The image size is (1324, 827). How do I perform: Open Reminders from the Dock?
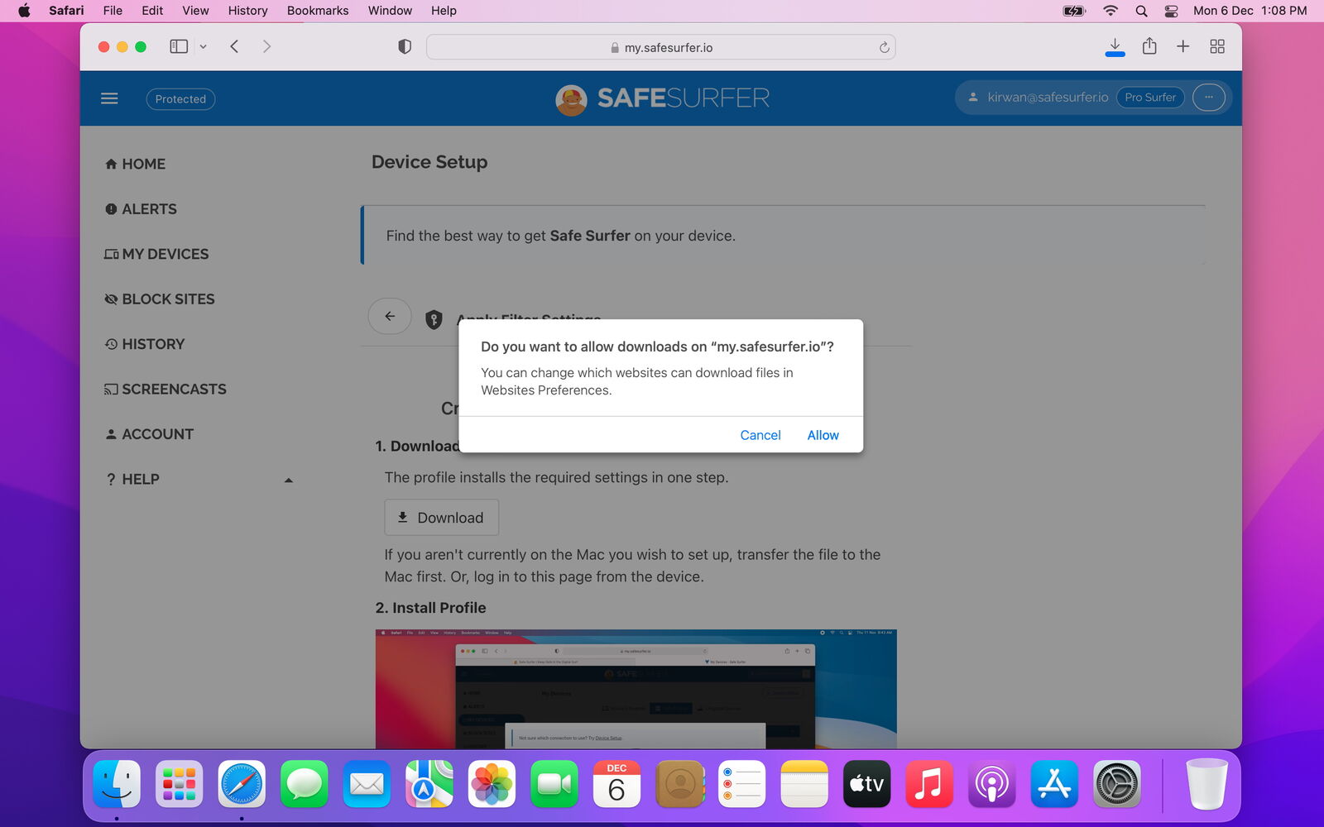(741, 784)
